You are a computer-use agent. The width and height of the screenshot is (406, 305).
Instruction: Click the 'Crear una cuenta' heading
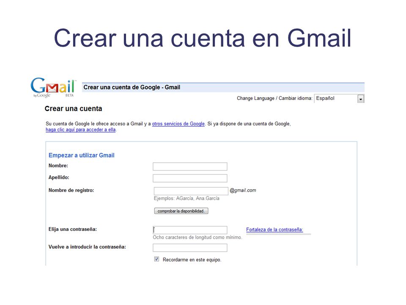pos(73,109)
